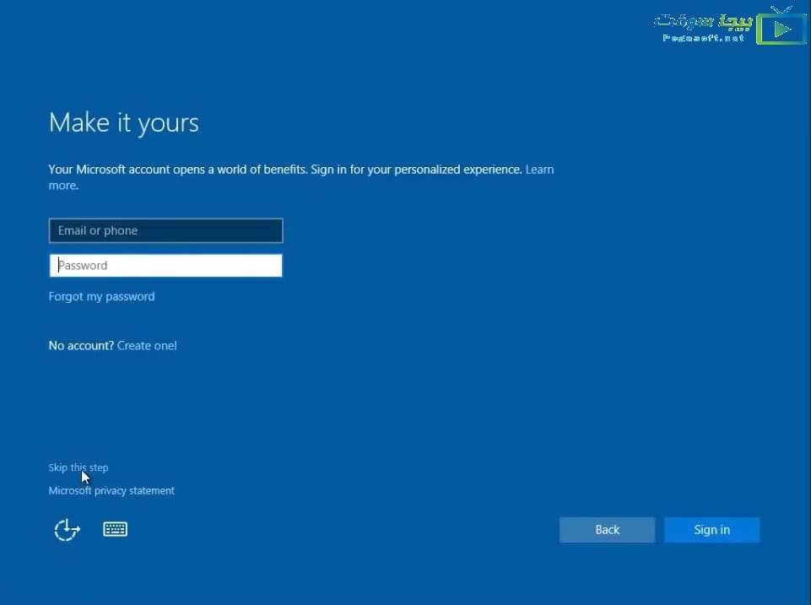
Task: Open Microsoft privacy statement
Action: click(x=111, y=491)
